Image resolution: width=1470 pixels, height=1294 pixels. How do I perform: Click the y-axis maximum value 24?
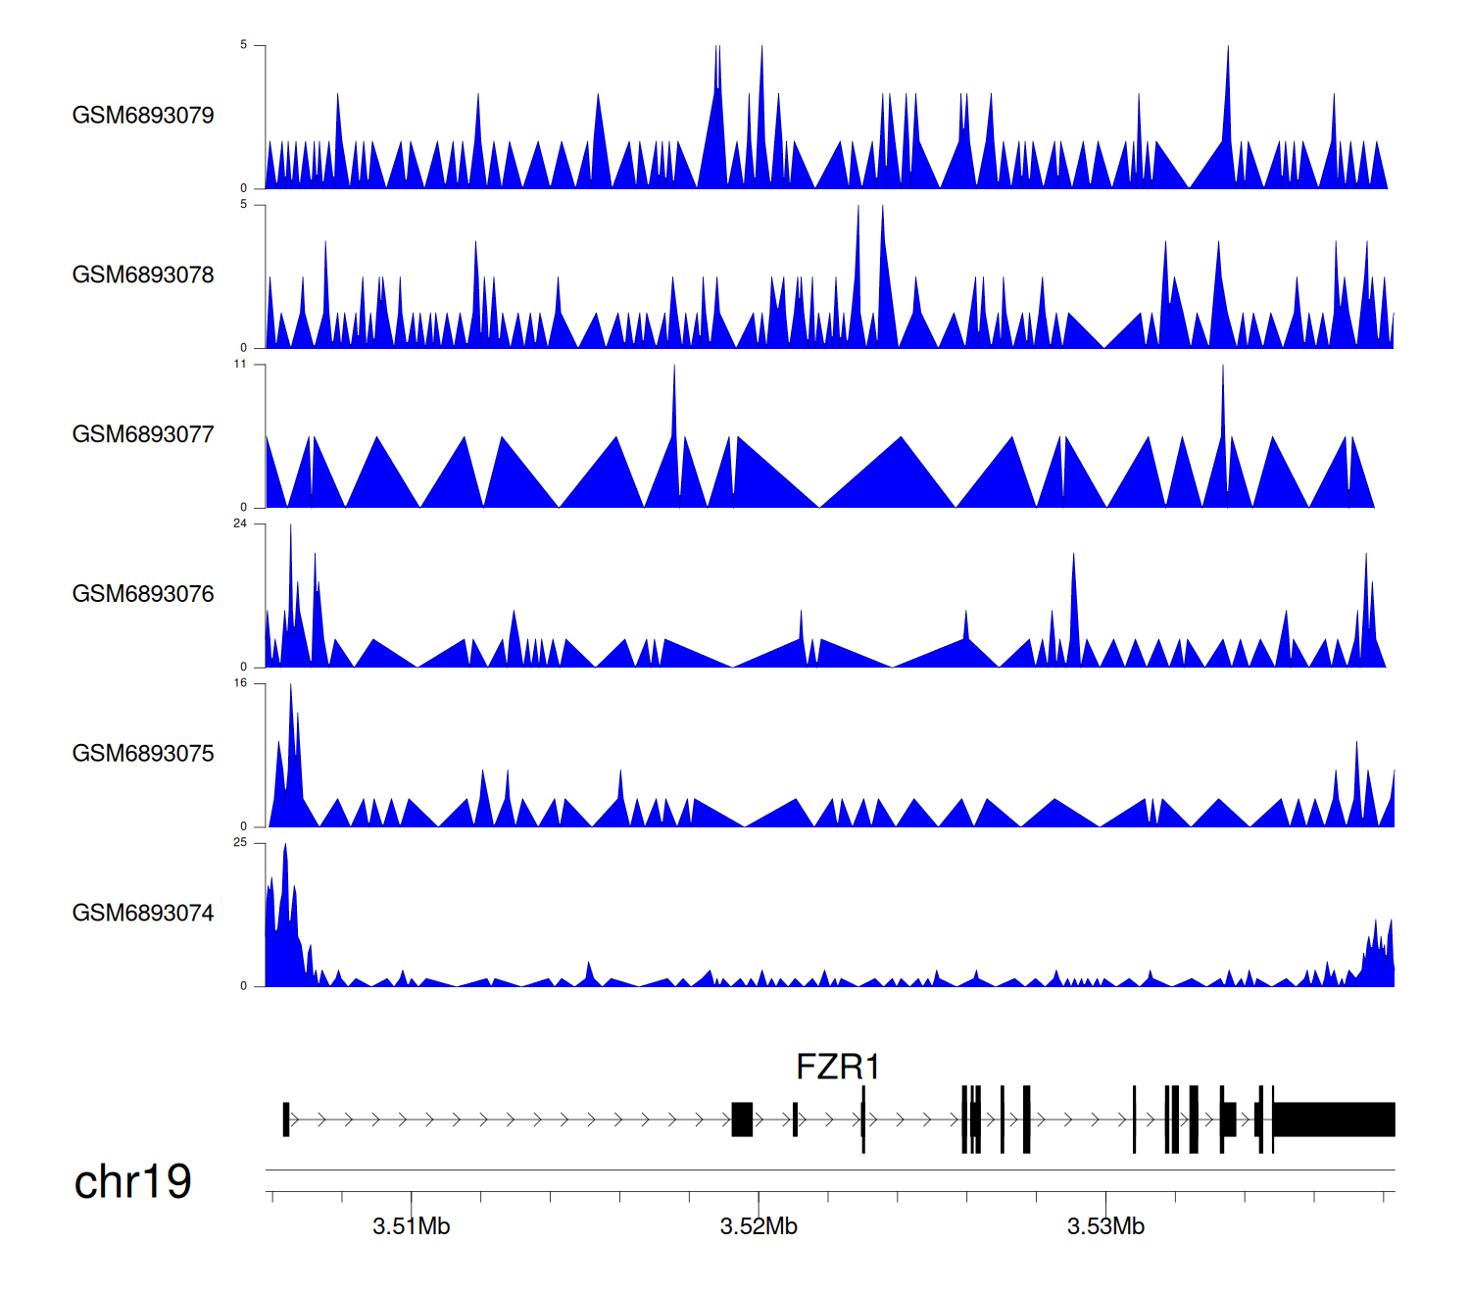[240, 523]
